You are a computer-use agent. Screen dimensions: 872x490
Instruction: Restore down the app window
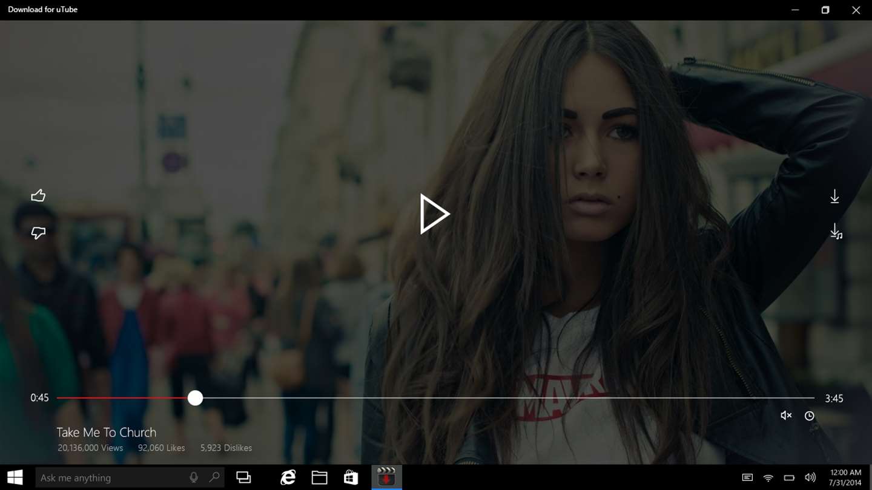click(825, 10)
